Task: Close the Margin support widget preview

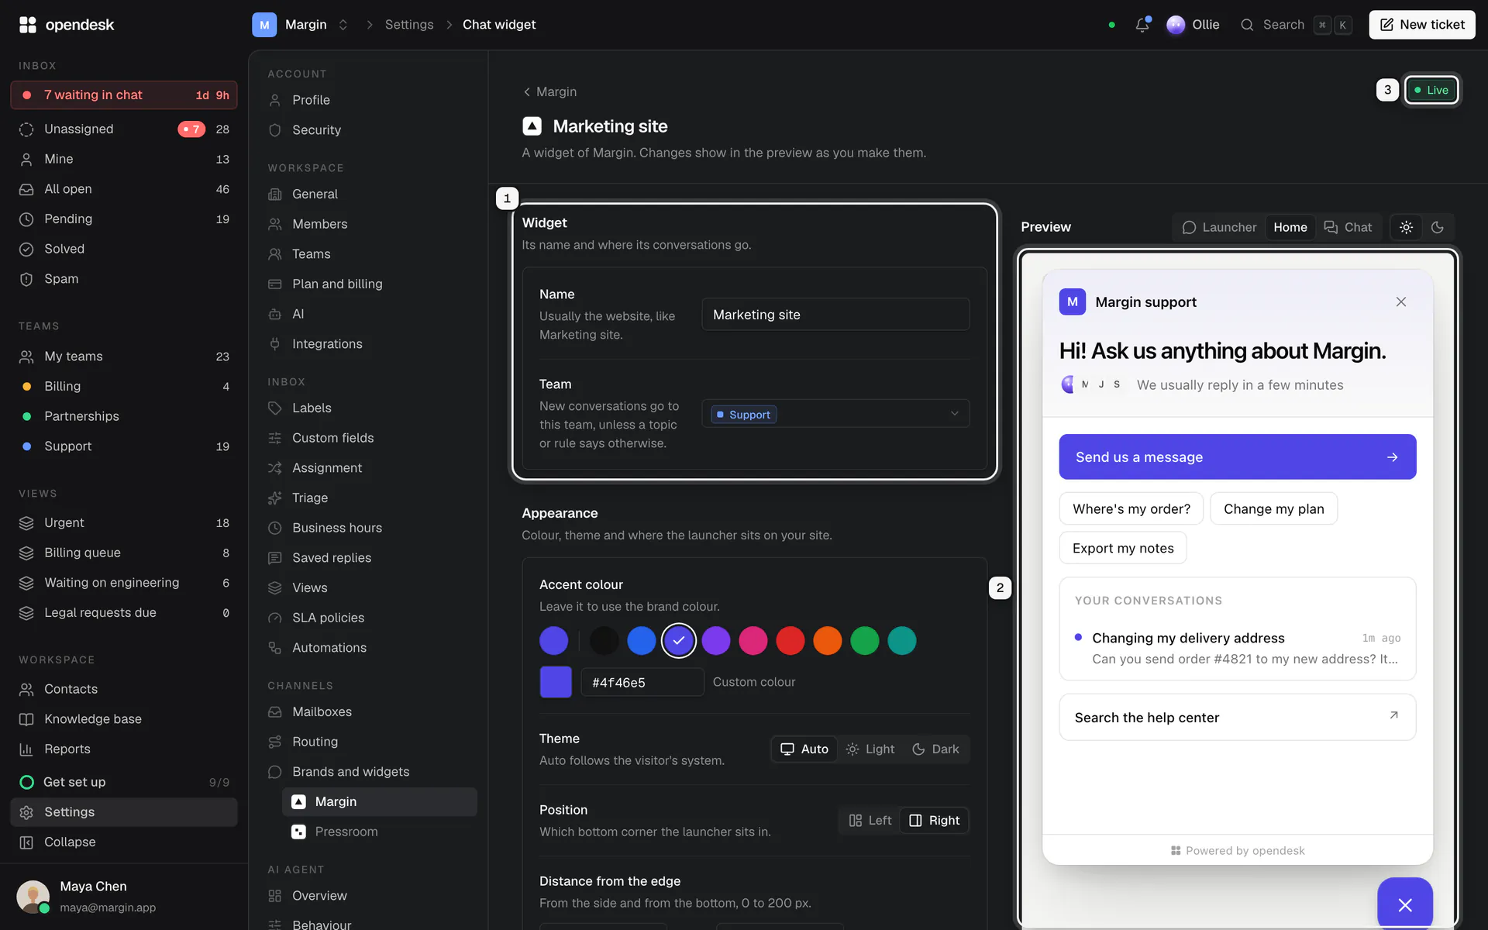Action: click(1400, 301)
